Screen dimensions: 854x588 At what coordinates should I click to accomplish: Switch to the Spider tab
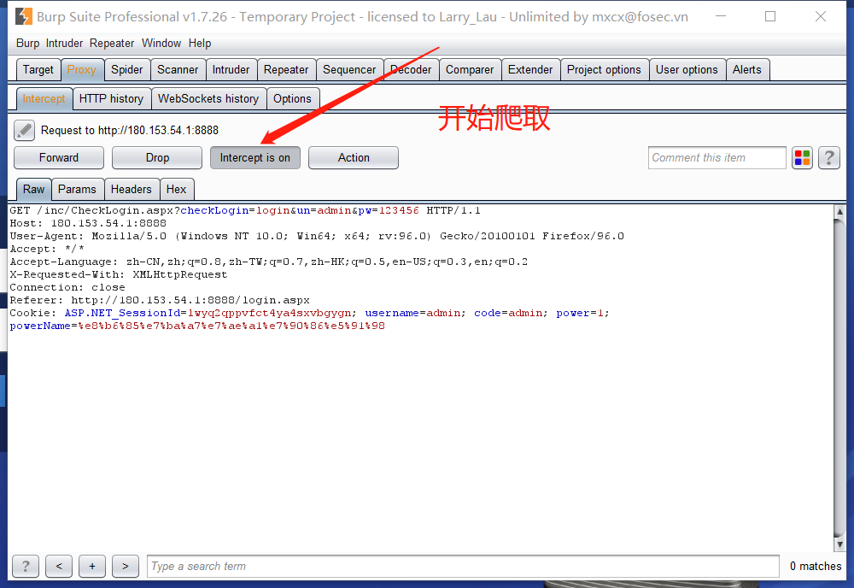pyautogui.click(x=127, y=70)
